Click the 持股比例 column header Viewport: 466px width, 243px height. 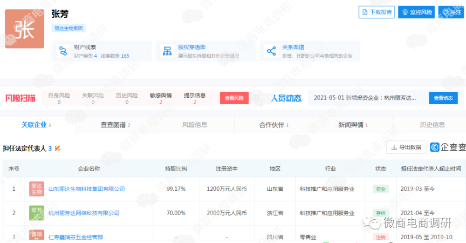pos(176,169)
